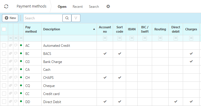Viewport: 201px width, 106px height.
Task: Tick the checkbox for Credit card row
Action: pos(4,94)
